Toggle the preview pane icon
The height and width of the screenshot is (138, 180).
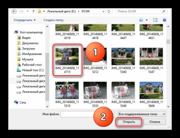155,20
